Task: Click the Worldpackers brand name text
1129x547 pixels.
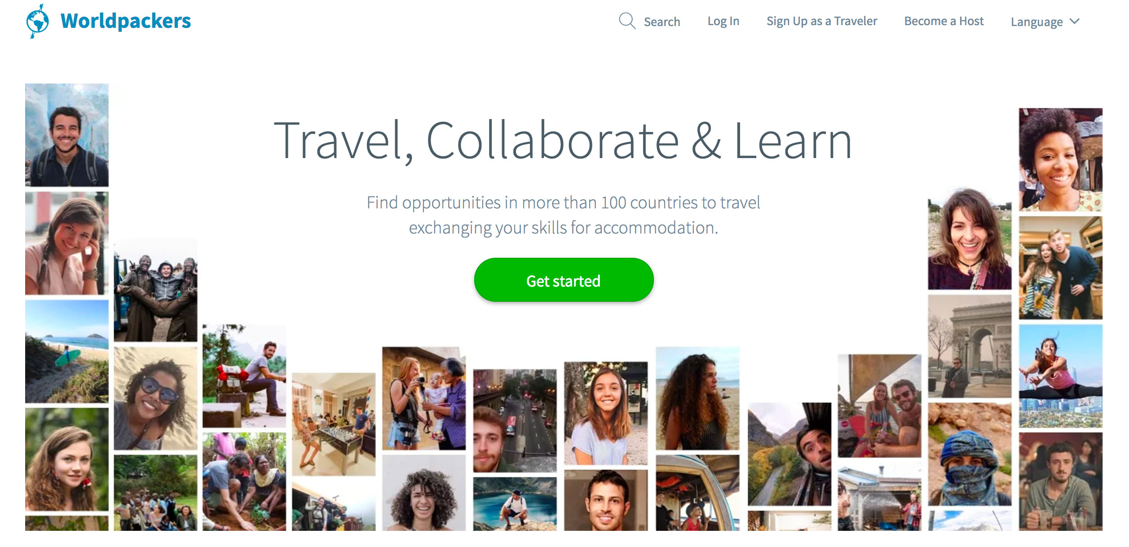Action: pyautogui.click(x=126, y=21)
